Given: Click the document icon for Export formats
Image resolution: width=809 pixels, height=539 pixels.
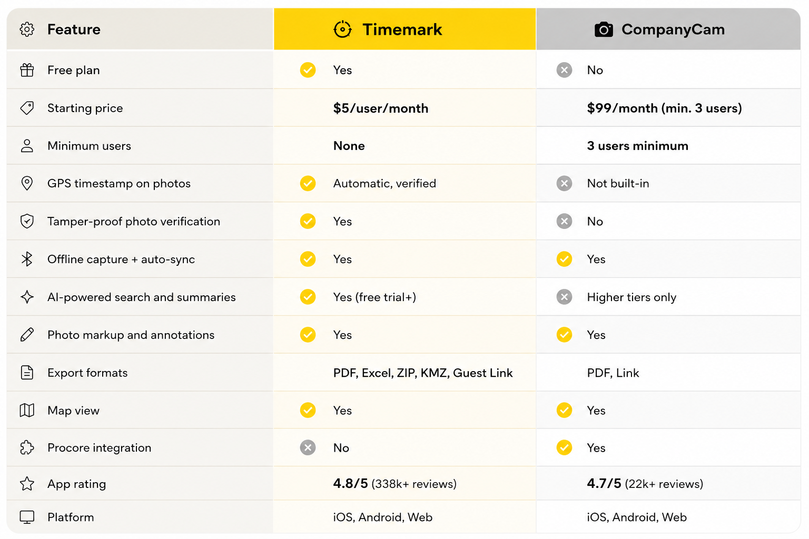Looking at the screenshot, I should (x=27, y=373).
